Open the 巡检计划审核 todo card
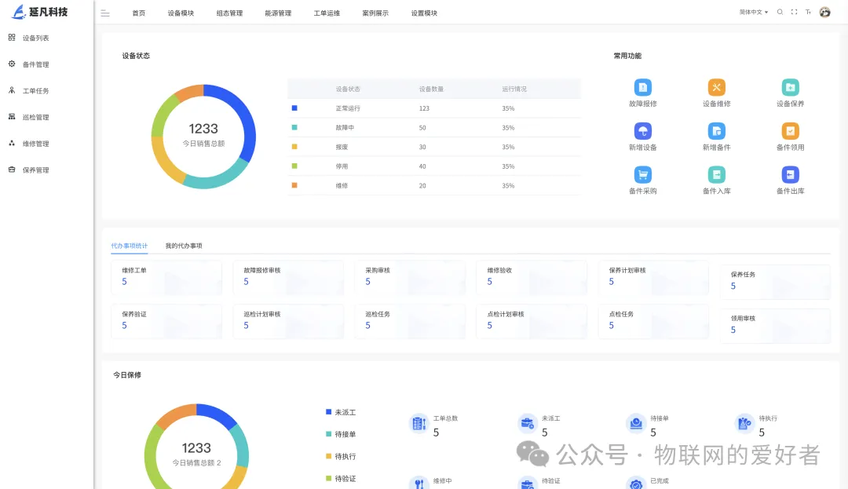Image resolution: width=848 pixels, height=489 pixels. [288, 322]
